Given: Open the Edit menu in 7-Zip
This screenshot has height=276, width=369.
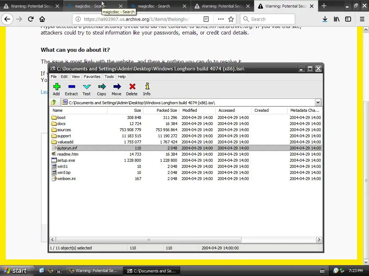Looking at the screenshot, I should pos(64,77).
